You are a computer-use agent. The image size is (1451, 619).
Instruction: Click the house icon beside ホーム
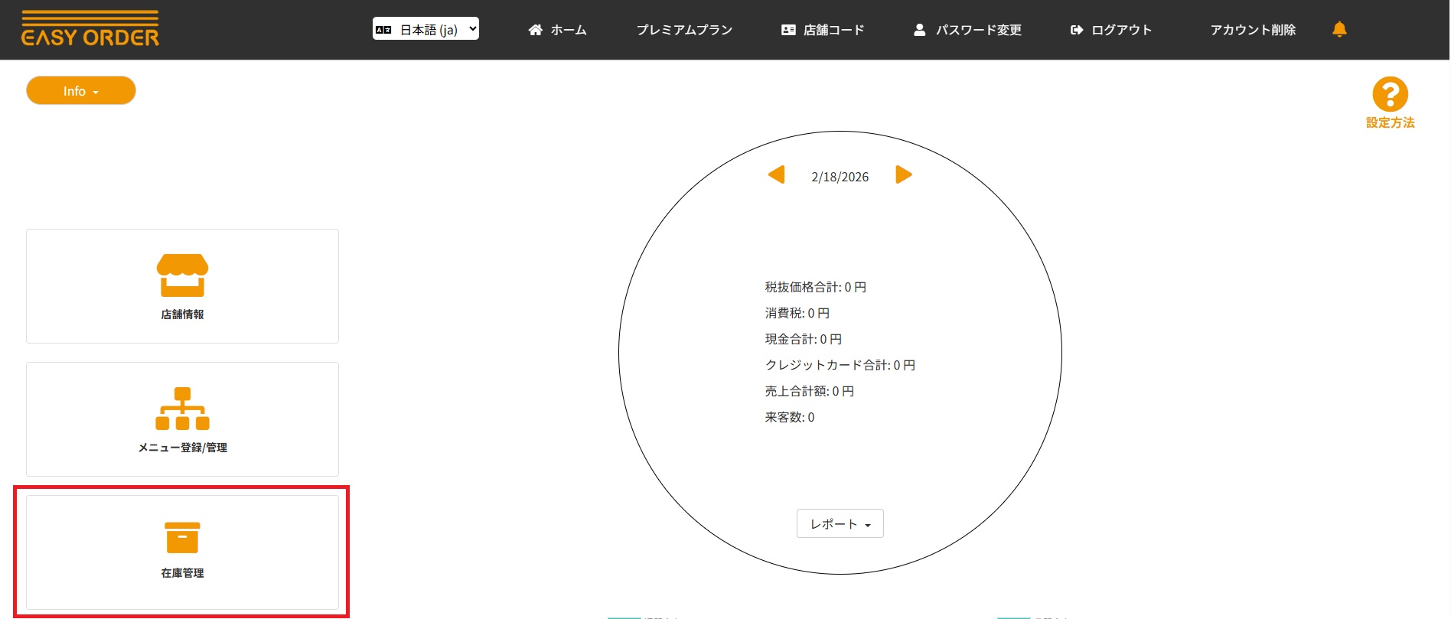[535, 30]
